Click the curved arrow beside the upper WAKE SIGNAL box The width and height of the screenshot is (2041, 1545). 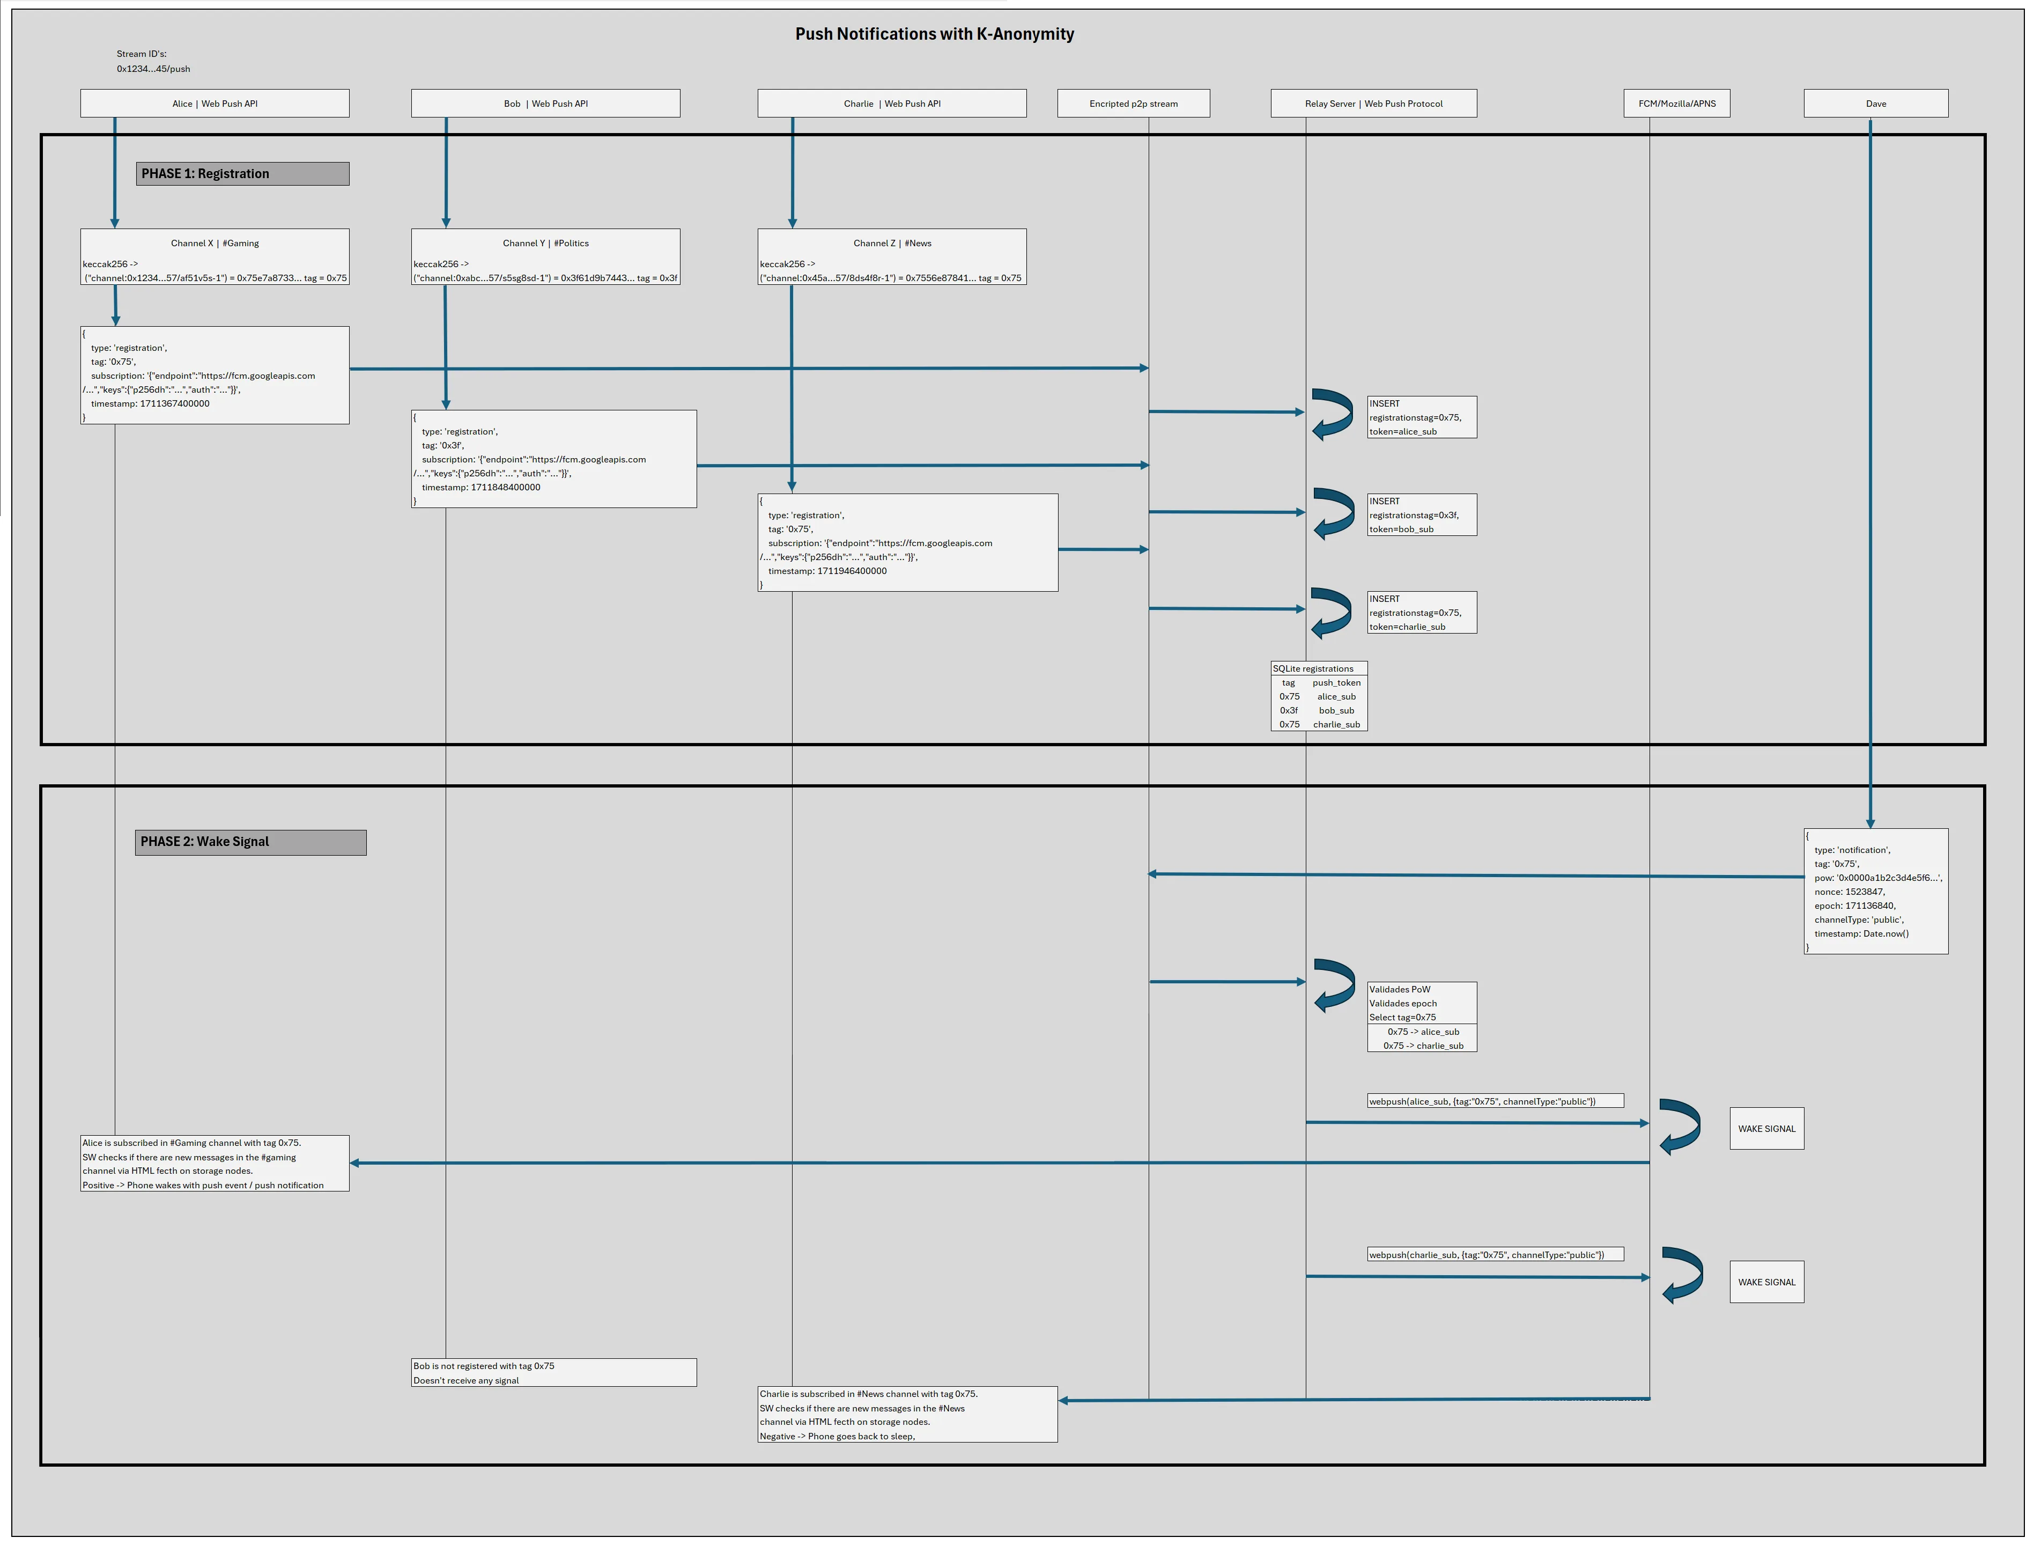(1680, 1126)
